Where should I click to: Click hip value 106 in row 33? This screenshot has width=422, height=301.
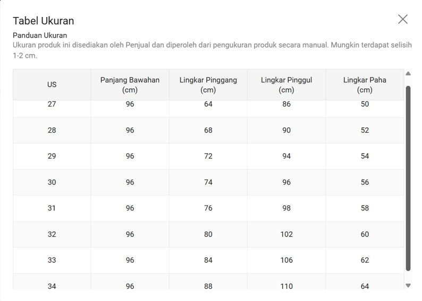(x=286, y=261)
